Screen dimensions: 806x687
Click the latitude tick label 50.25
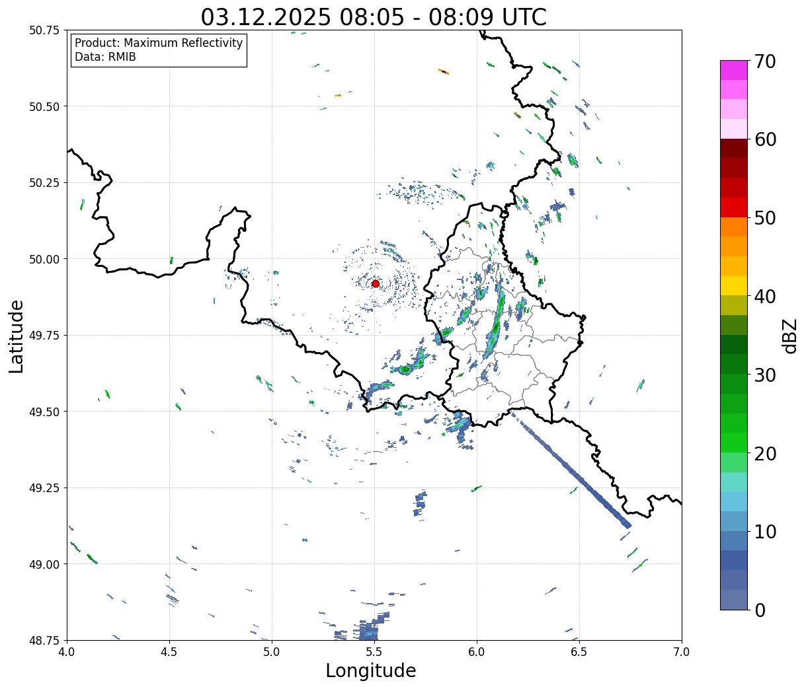pos(44,183)
